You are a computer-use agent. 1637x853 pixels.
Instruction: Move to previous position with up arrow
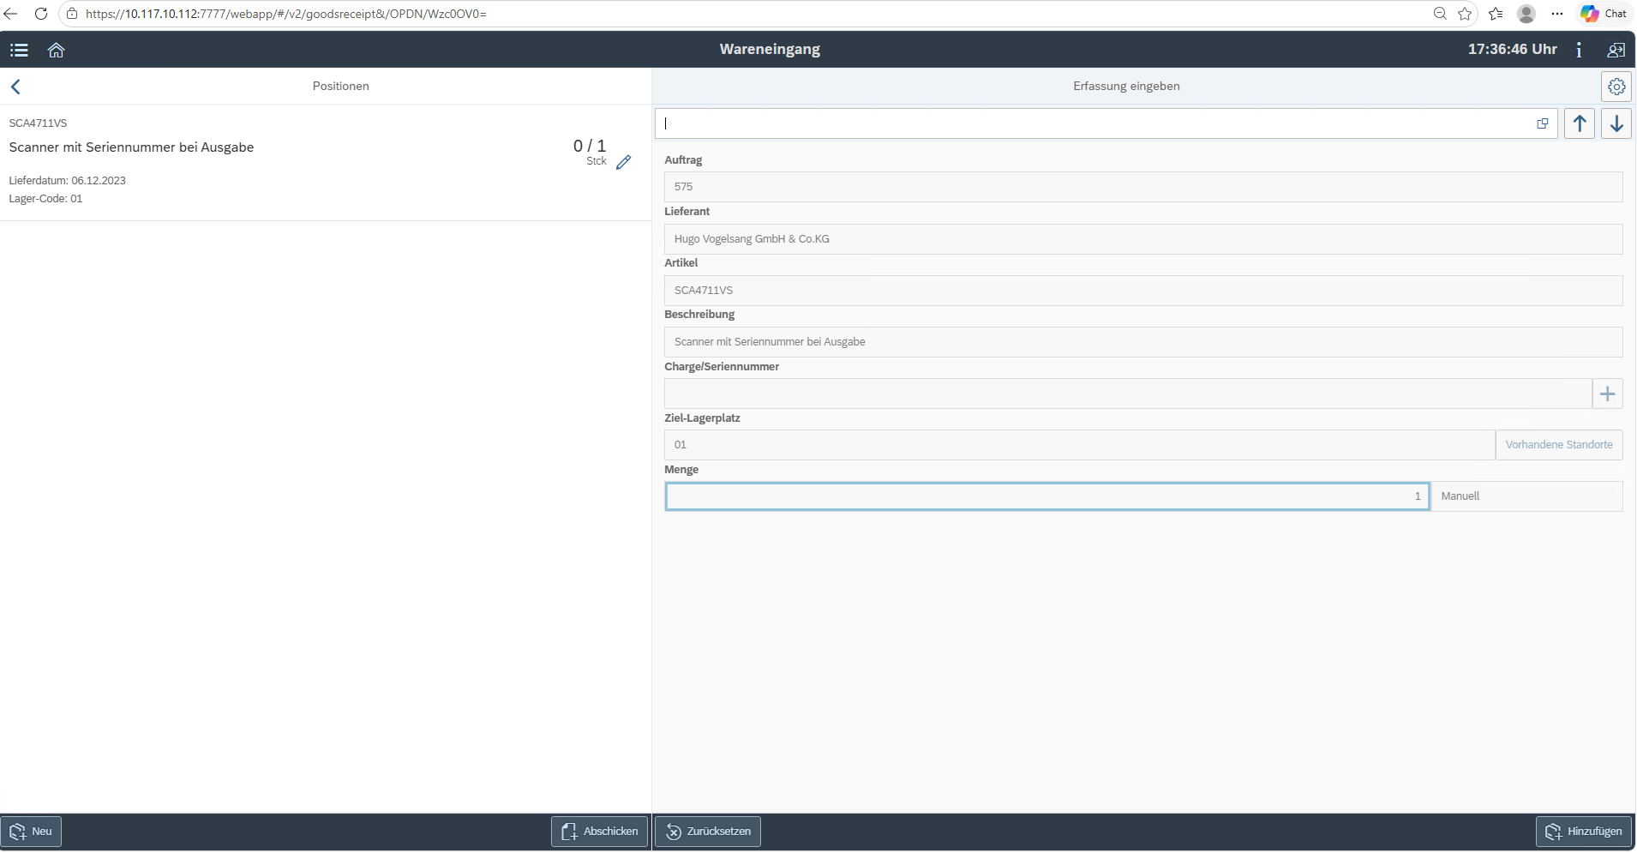1580,123
